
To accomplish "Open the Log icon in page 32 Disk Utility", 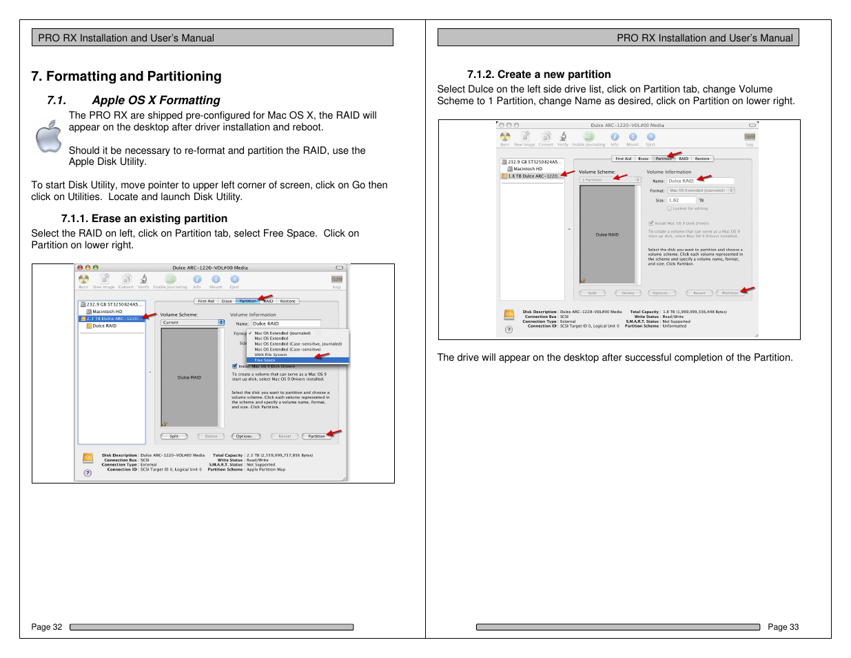I will click(x=337, y=279).
